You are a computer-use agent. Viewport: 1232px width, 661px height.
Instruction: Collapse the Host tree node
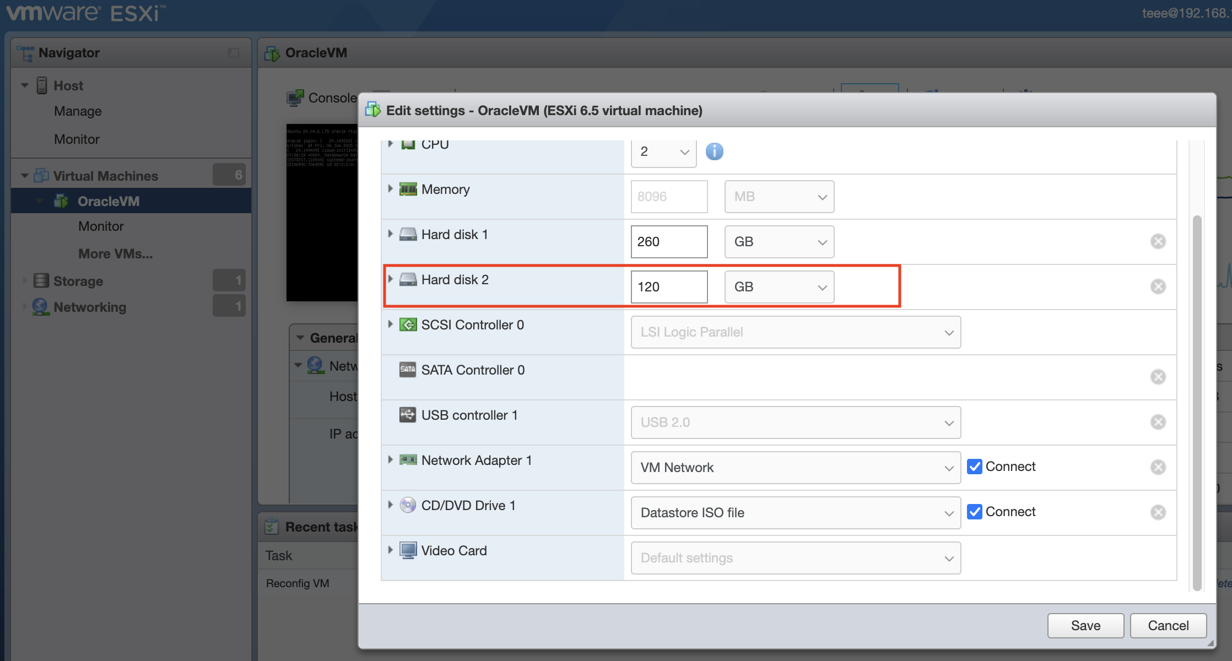25,85
